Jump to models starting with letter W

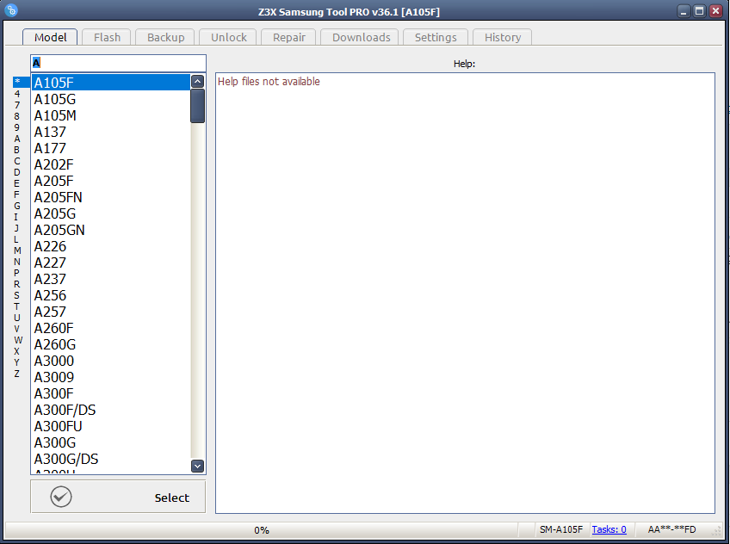[x=18, y=340]
